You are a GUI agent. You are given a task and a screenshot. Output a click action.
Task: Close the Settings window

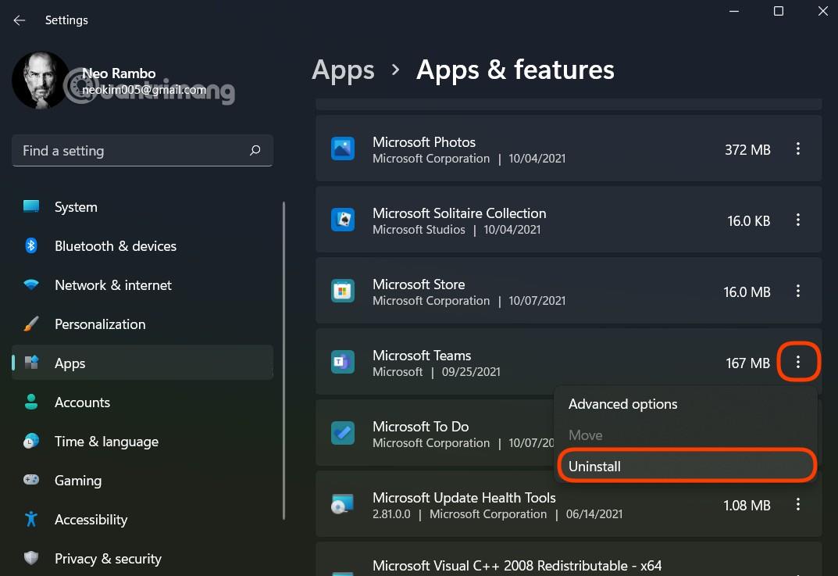(x=823, y=11)
